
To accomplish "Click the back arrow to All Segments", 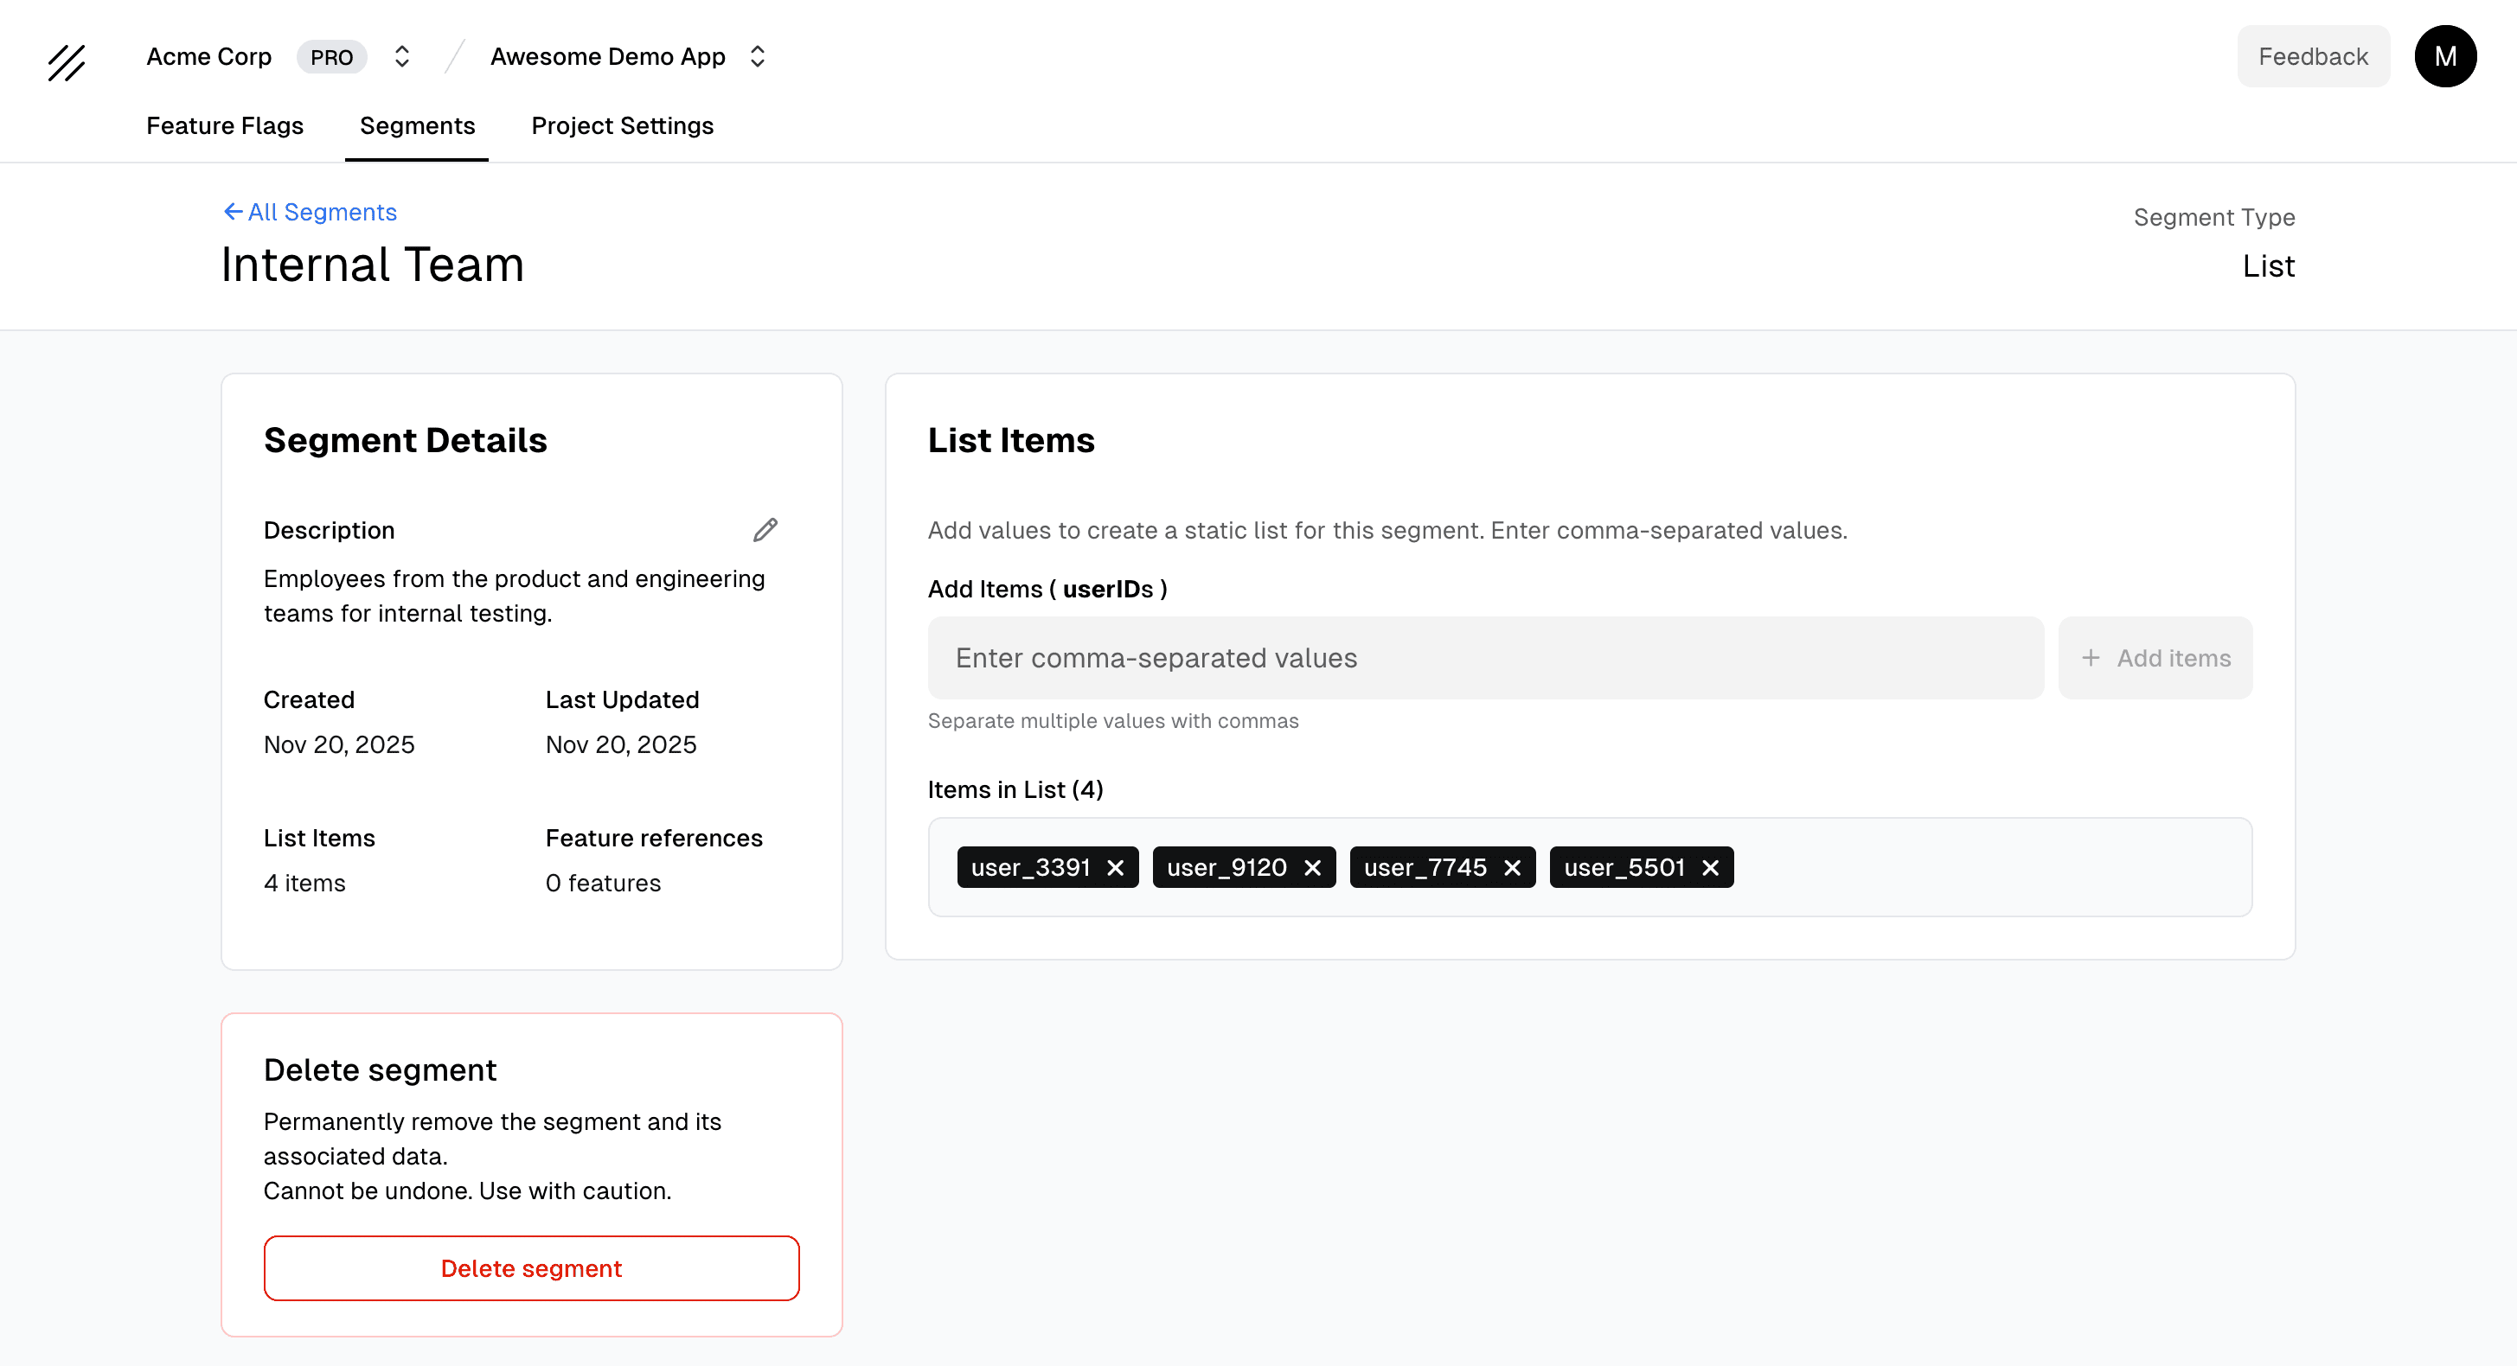I will tap(232, 211).
